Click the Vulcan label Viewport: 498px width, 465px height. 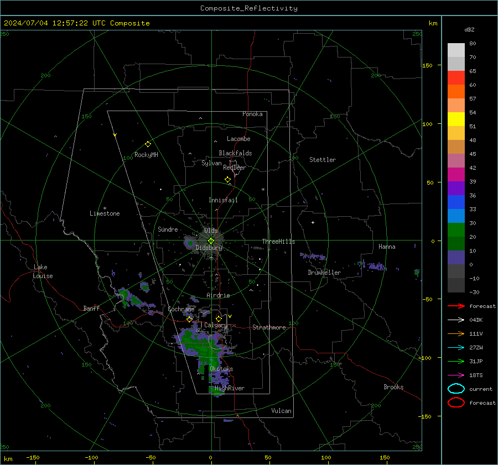coord(281,411)
